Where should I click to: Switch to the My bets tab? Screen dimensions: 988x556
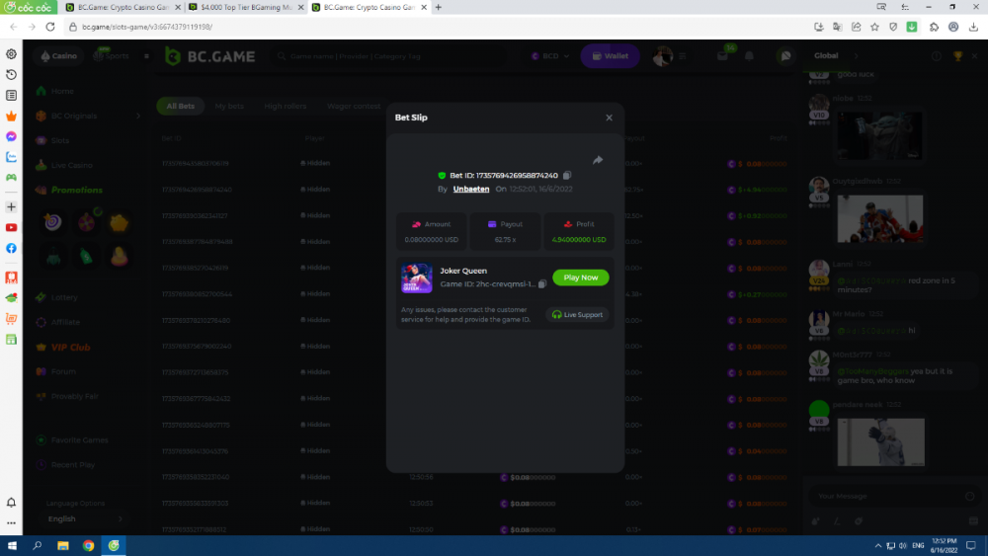click(x=229, y=106)
